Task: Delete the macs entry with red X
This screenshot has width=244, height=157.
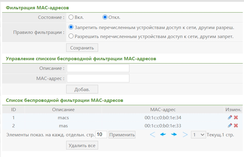Action: (236, 118)
